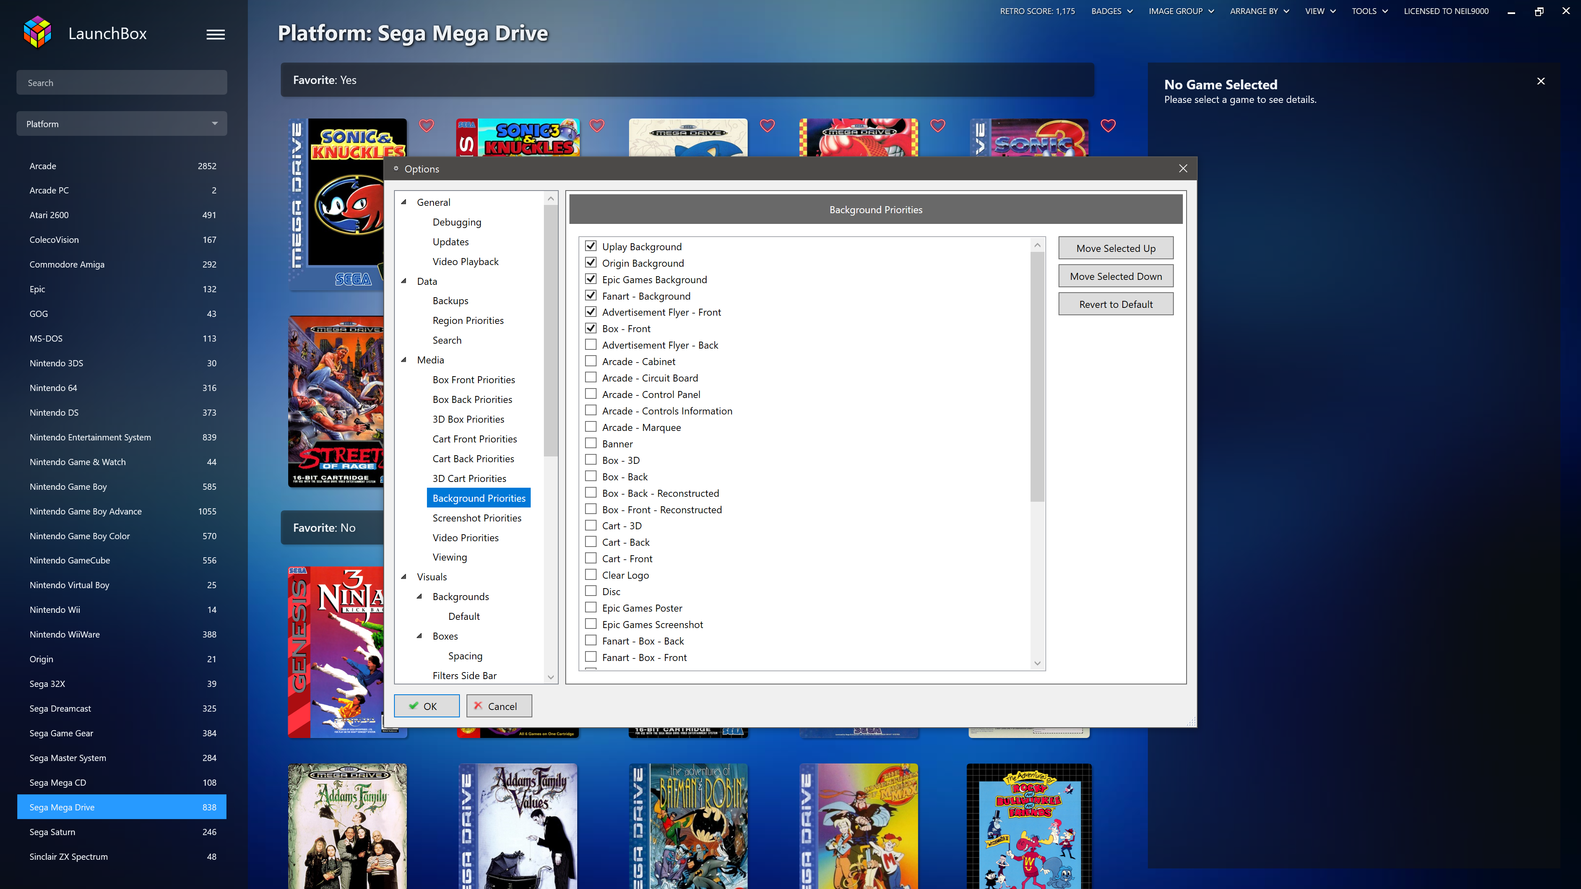Uncheck Origin Background
The image size is (1581, 889).
(590, 263)
